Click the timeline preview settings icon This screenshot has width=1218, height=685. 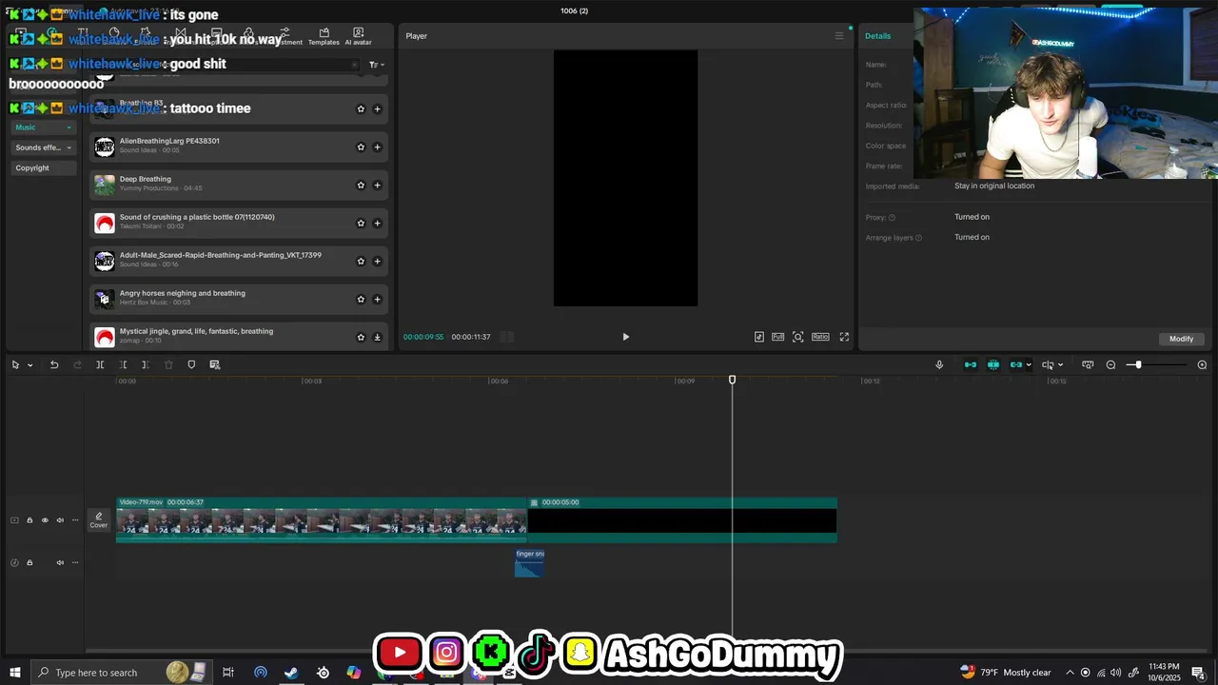(1088, 364)
